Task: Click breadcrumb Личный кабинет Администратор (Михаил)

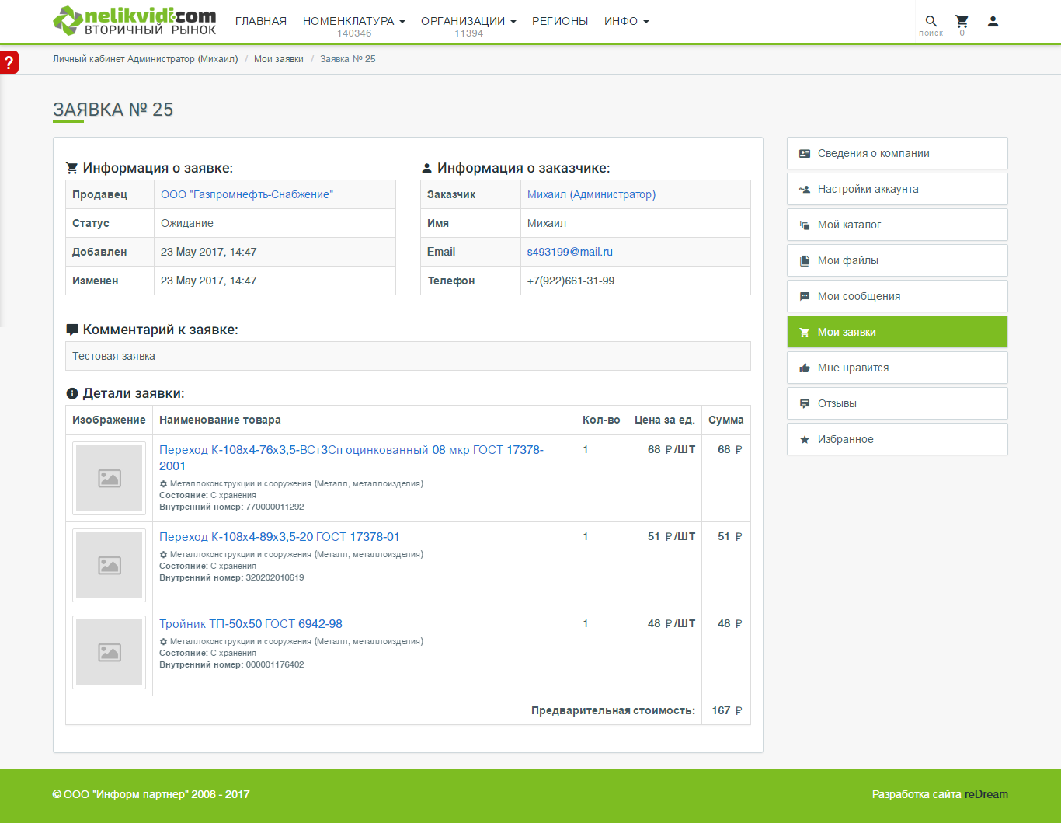Action: click(145, 59)
